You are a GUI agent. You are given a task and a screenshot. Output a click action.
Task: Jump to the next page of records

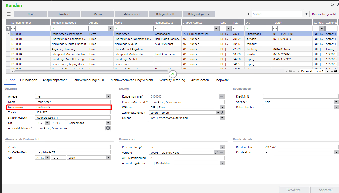(331, 71)
